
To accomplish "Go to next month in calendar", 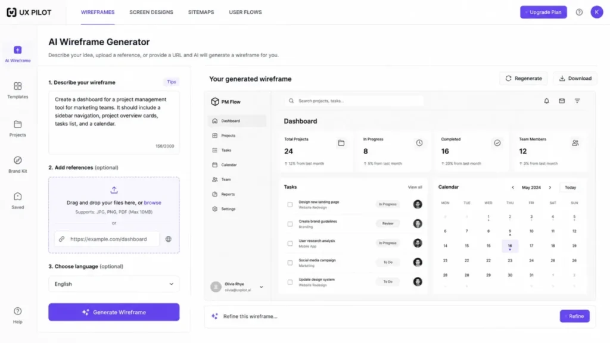I will (x=550, y=188).
